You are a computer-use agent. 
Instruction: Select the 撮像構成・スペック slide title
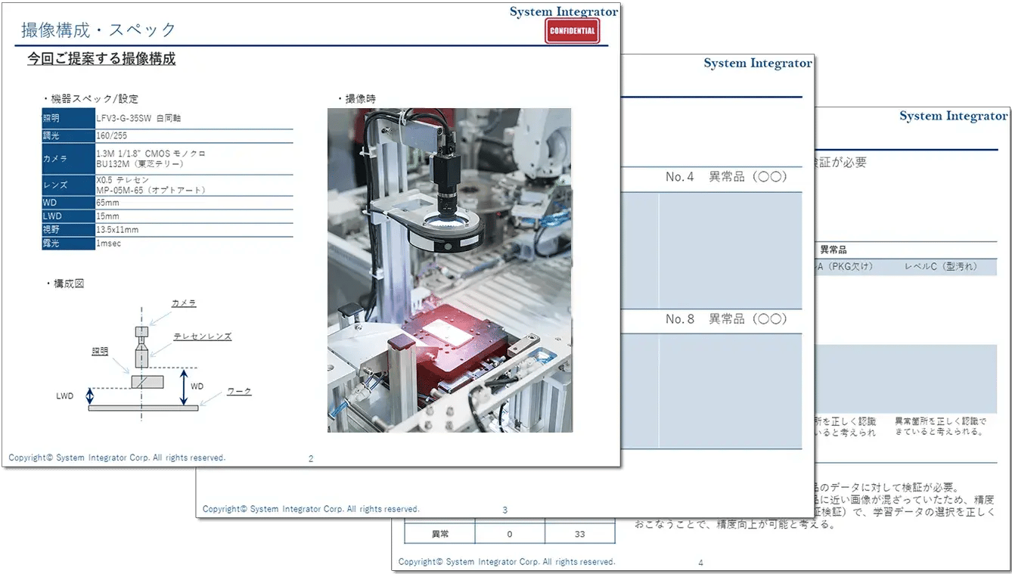[x=98, y=30]
